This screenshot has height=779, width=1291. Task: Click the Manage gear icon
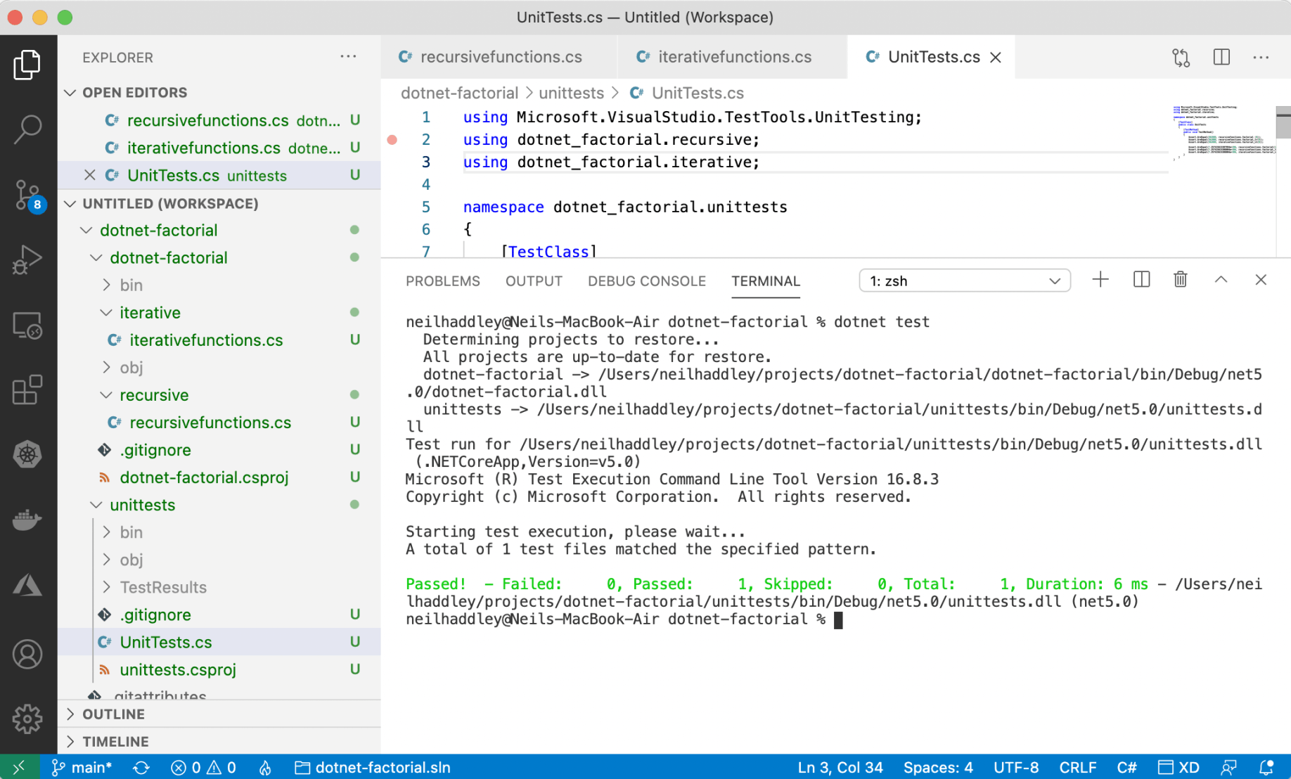tap(27, 718)
